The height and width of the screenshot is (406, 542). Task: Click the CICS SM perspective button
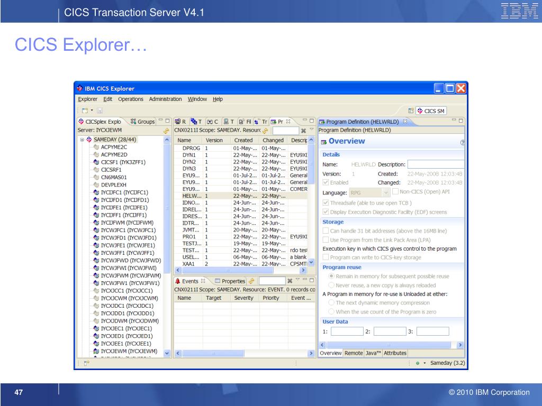click(431, 111)
